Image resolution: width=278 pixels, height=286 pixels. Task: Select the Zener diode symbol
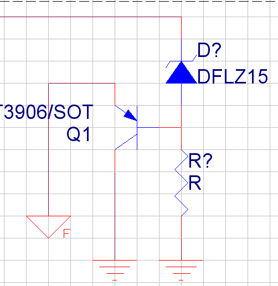181,72
